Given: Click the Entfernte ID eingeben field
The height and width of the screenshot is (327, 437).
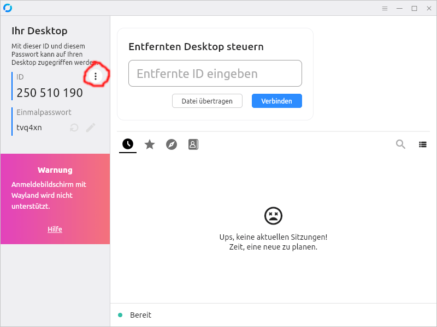Looking at the screenshot, I should (x=215, y=74).
